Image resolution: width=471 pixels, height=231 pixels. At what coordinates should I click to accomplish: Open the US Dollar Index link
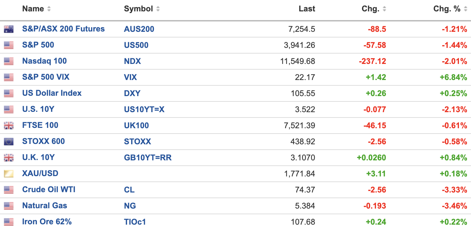52,93
